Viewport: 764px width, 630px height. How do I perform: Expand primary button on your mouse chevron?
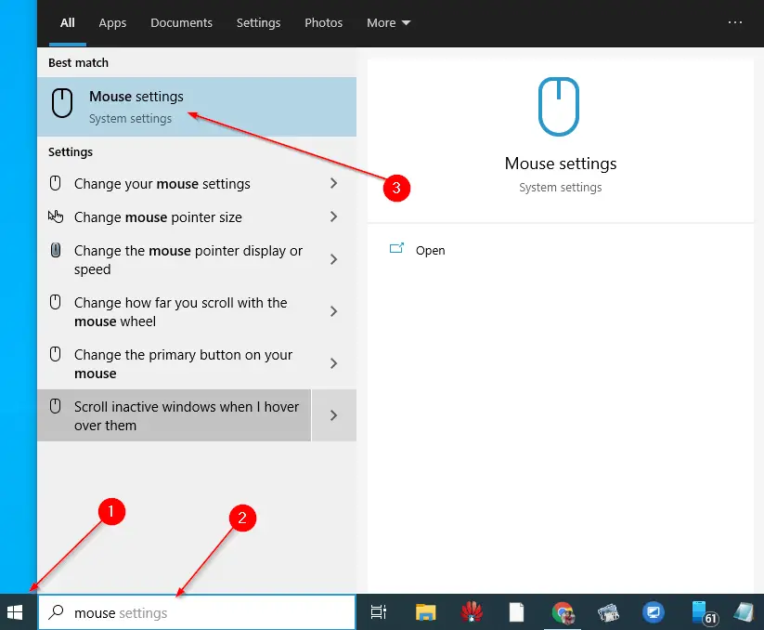(334, 363)
